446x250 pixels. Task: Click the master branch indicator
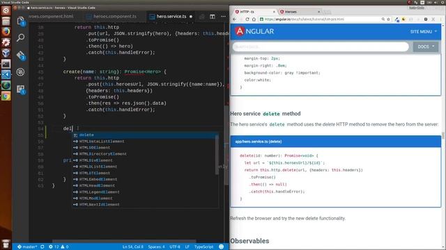point(27,247)
